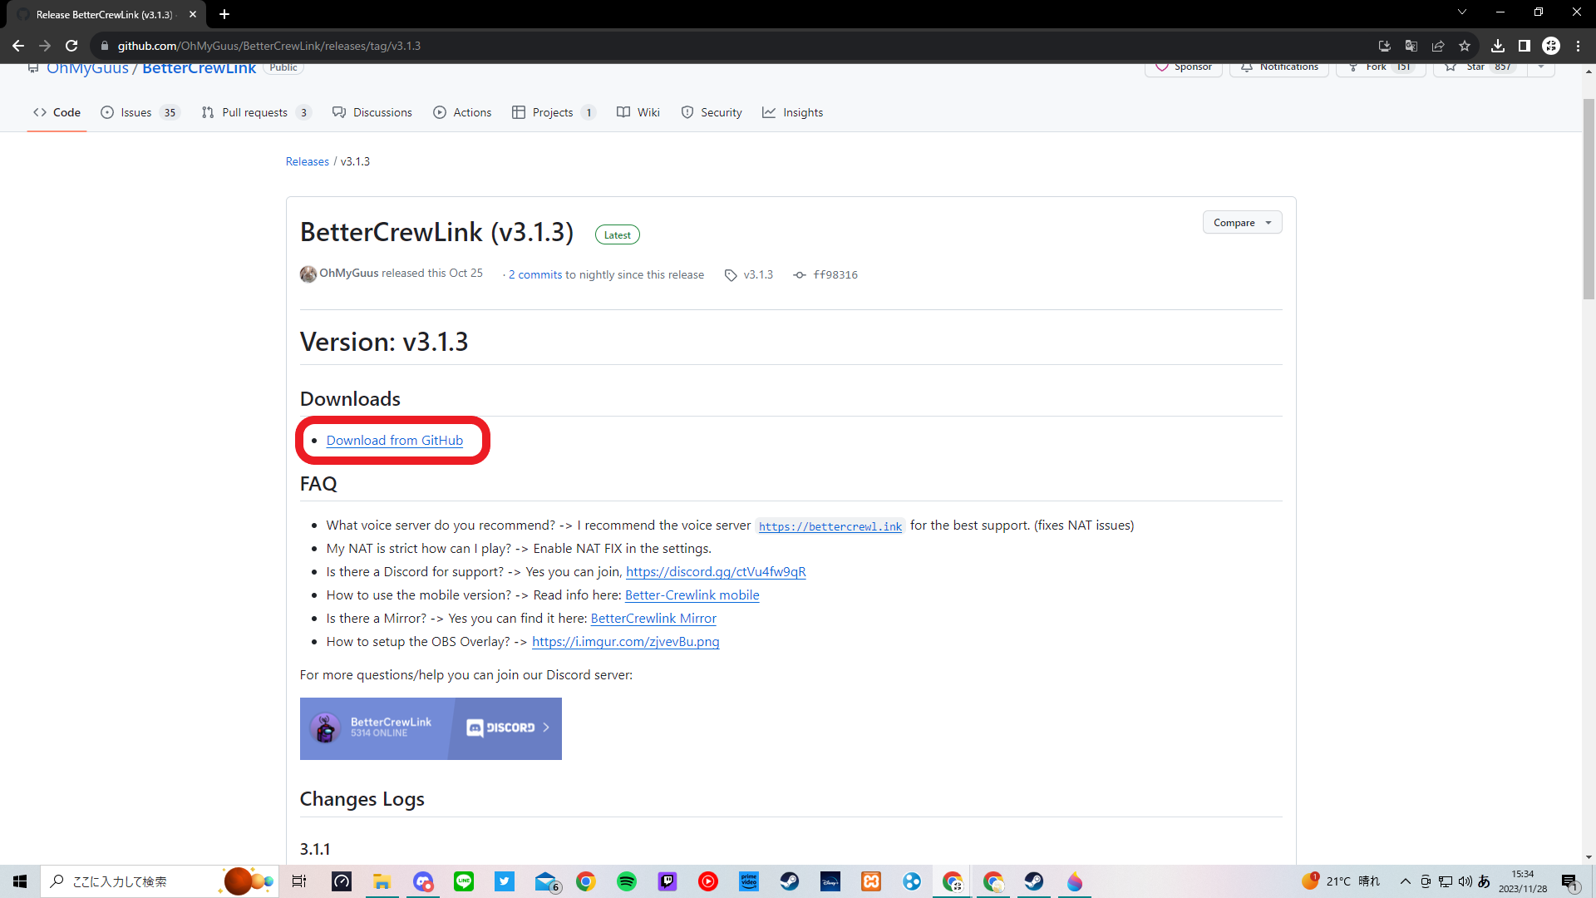Open Chrome downloads icon in toolbar

[1498, 46]
